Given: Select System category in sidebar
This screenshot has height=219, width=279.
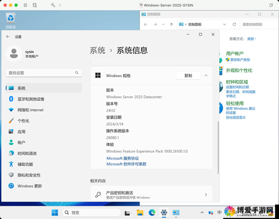Looking at the screenshot, I should click(44, 88).
